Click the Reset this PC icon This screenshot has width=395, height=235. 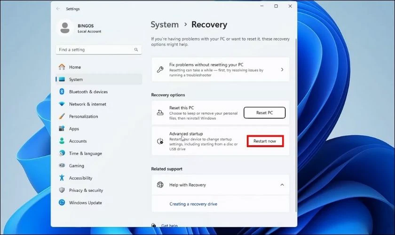tap(160, 113)
